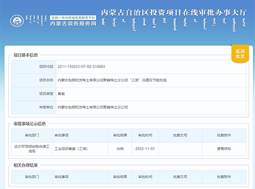Click the 项目基本信息 section heading

coord(25,55)
